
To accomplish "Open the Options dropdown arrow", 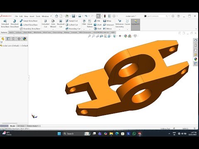I will [117, 16].
